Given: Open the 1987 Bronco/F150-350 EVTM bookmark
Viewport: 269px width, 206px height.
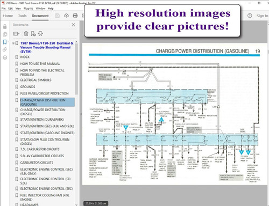Looking at the screenshot, I should (x=47, y=47).
